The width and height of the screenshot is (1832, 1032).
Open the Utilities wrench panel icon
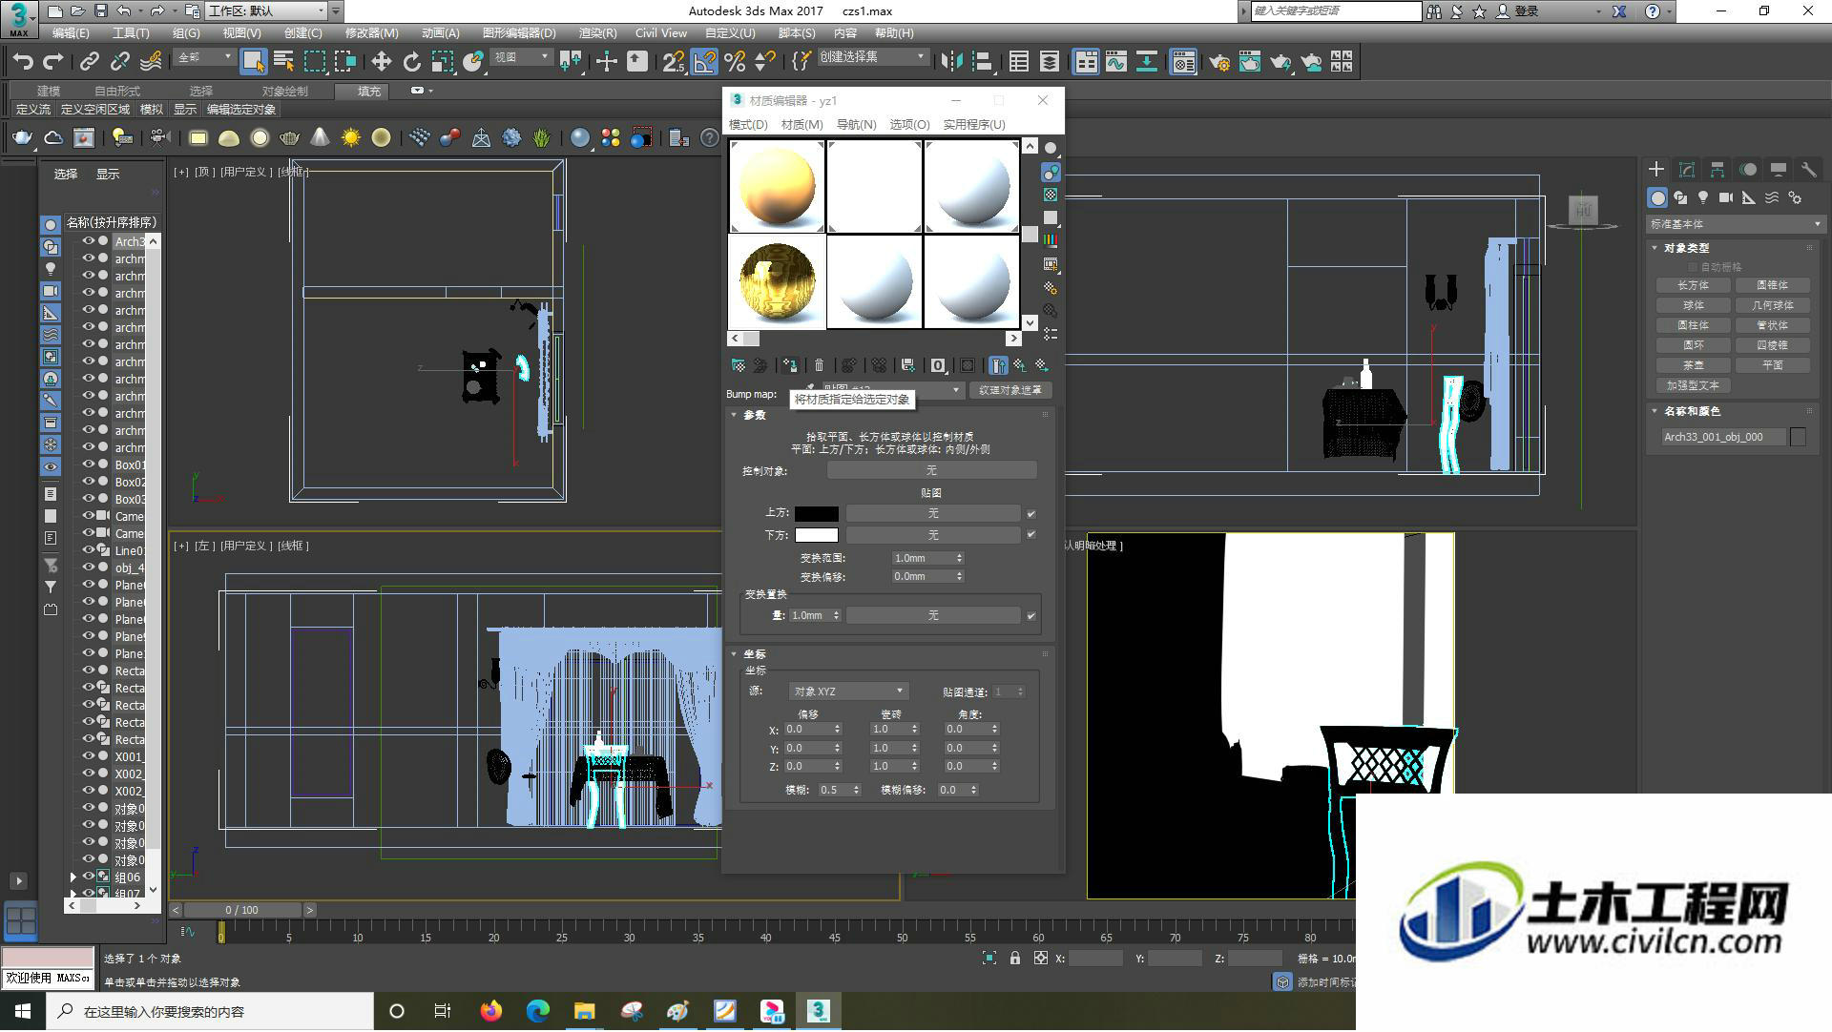tap(1808, 169)
